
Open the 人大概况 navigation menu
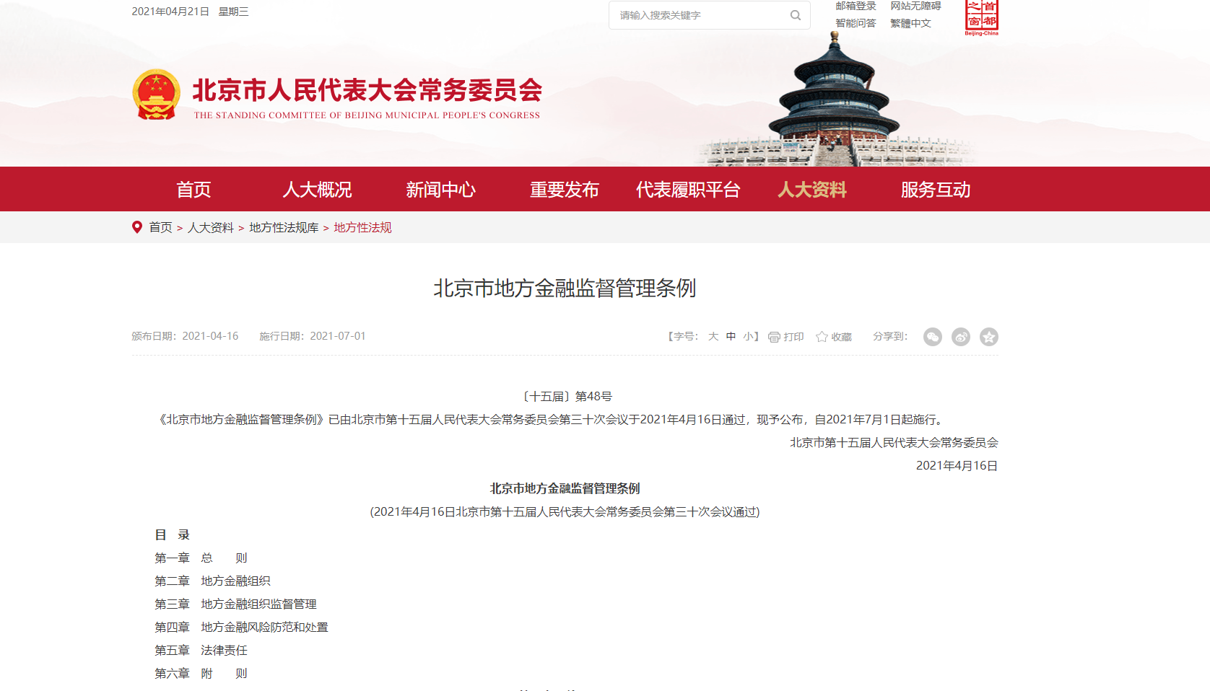(317, 190)
